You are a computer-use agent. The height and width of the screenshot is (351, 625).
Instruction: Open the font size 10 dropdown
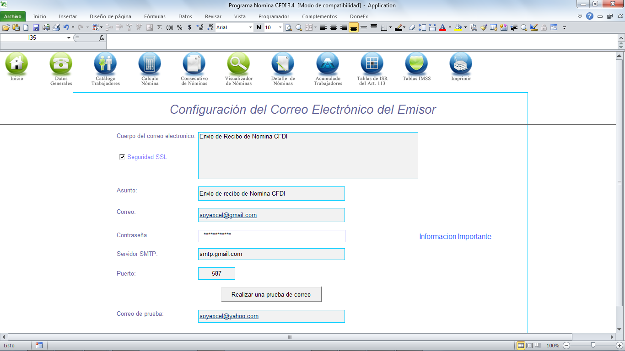280,27
